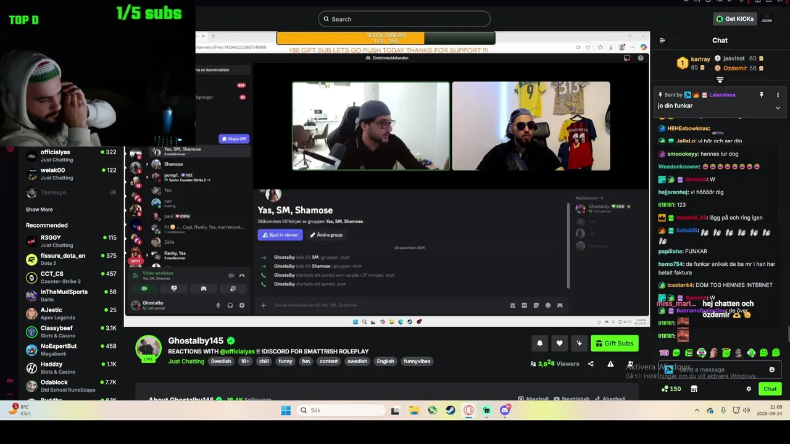Click the report warning triangle icon
The height and width of the screenshot is (444, 790).
(x=610, y=364)
